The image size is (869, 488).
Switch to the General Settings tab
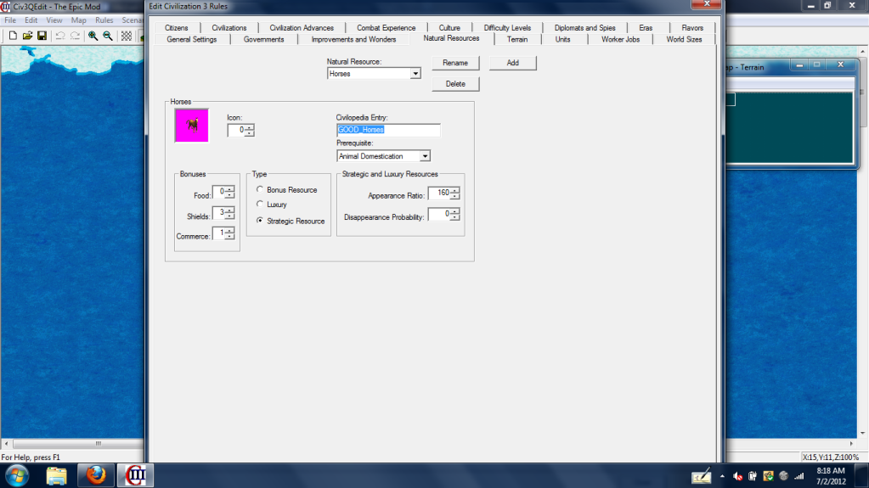tap(192, 39)
